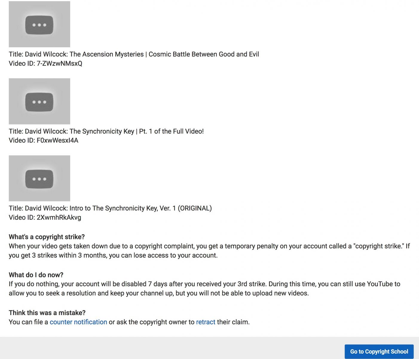Select Video ID 7-ZWzwNMsxQ text
Image resolution: width=419 pixels, height=359 pixels.
click(x=45, y=63)
